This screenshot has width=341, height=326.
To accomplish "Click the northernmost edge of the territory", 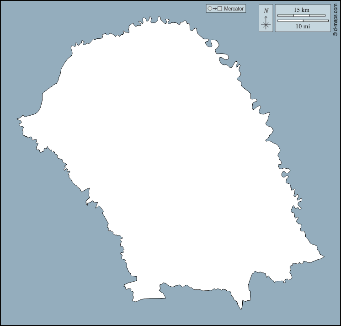I will [x=160, y=18].
